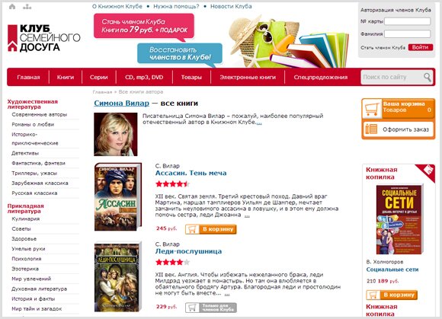This screenshot has width=442, height=319.
Task: Select Детективы in the sidebar
Action: pyautogui.click(x=25, y=153)
